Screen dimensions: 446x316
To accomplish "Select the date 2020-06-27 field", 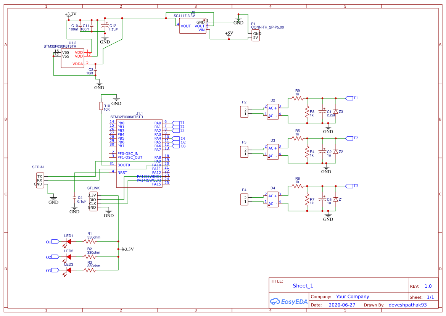I will (x=342, y=305).
